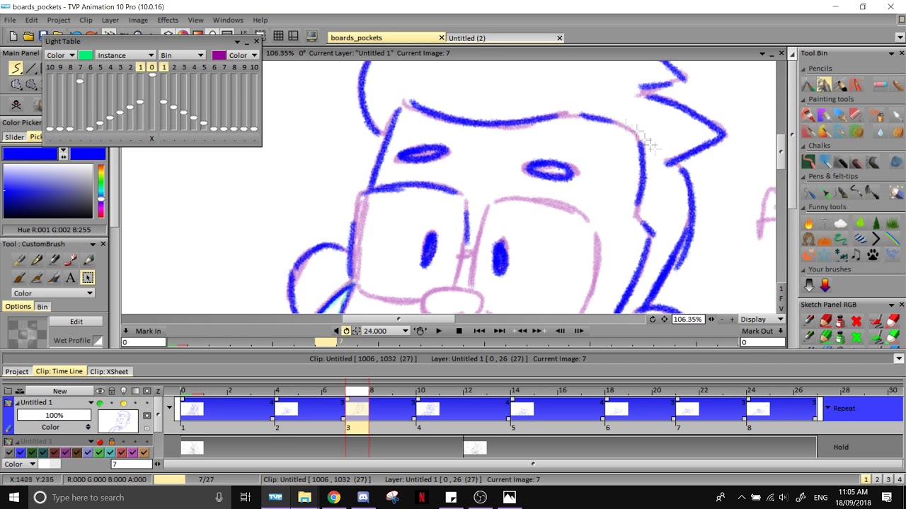The height and width of the screenshot is (509, 906).
Task: Open the Effects menu
Action: [168, 20]
